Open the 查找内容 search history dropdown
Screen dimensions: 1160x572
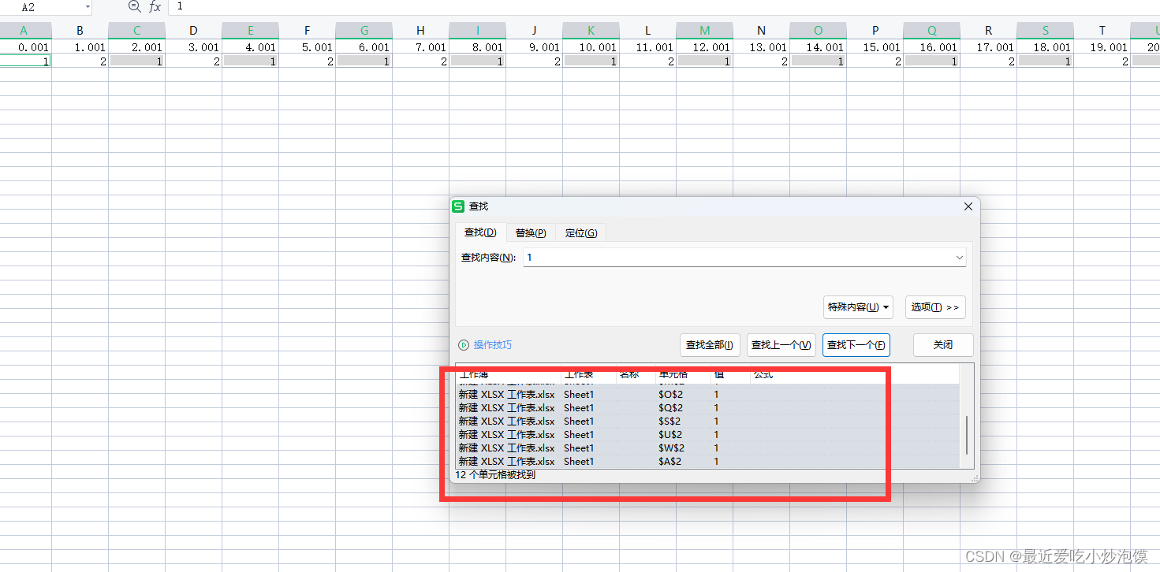pyautogui.click(x=959, y=258)
